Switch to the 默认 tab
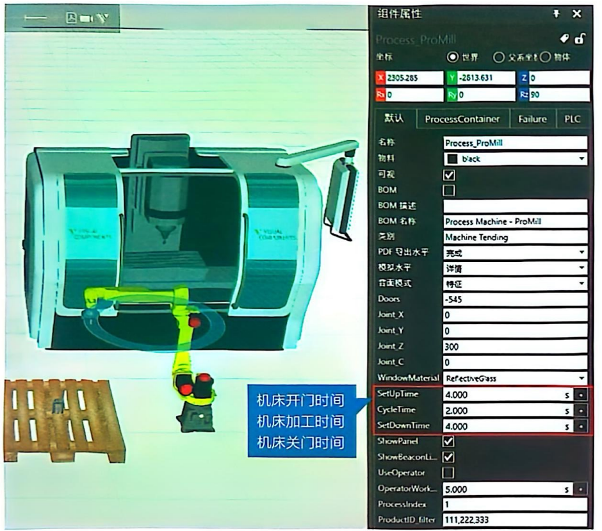 pos(393,118)
